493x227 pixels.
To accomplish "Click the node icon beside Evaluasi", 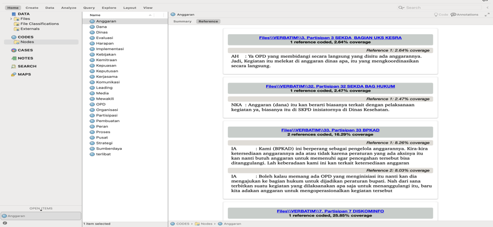I will [x=92, y=38].
